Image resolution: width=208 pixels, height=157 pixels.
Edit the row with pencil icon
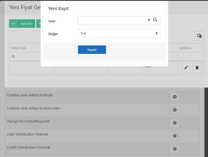186,68
